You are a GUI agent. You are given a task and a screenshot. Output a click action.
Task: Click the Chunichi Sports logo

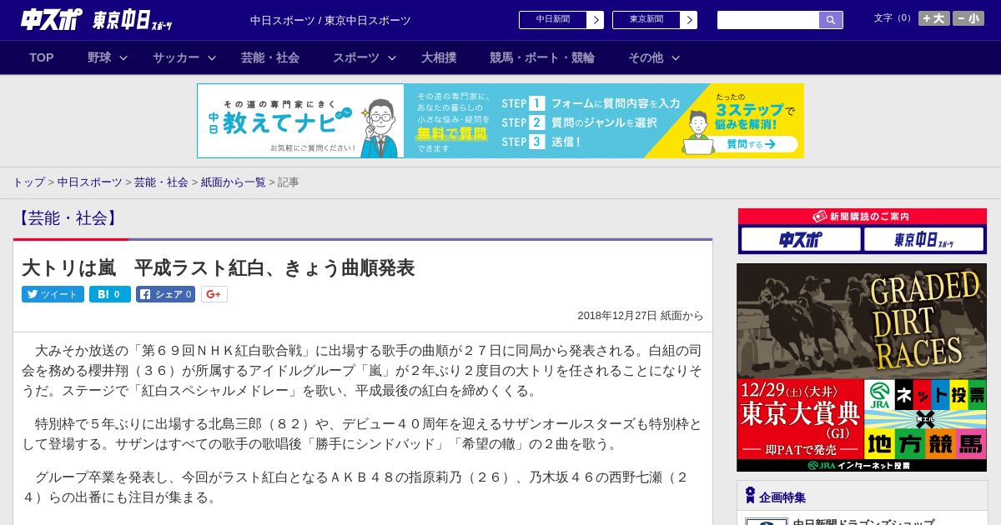click(x=52, y=19)
